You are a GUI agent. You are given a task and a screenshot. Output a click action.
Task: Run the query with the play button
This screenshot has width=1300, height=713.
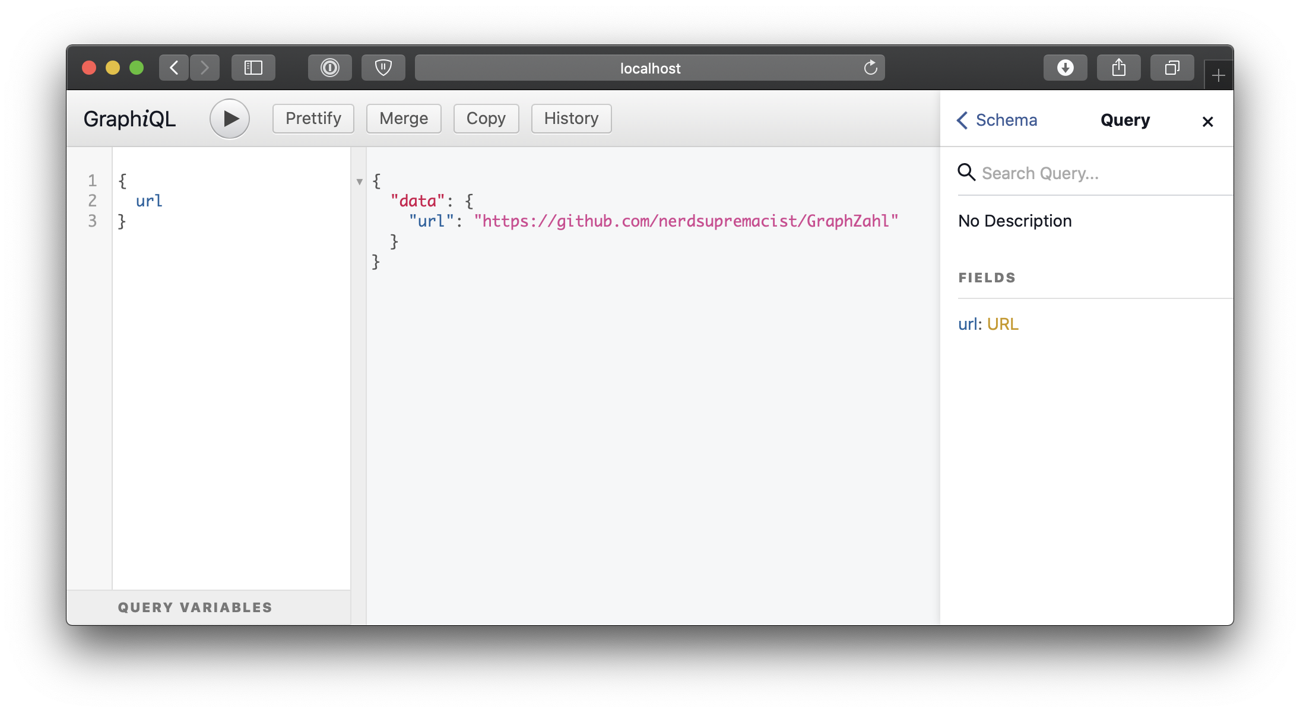pos(230,119)
